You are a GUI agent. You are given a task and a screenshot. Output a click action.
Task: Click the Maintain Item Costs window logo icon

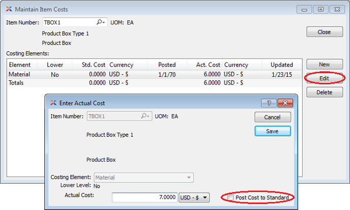[8, 9]
